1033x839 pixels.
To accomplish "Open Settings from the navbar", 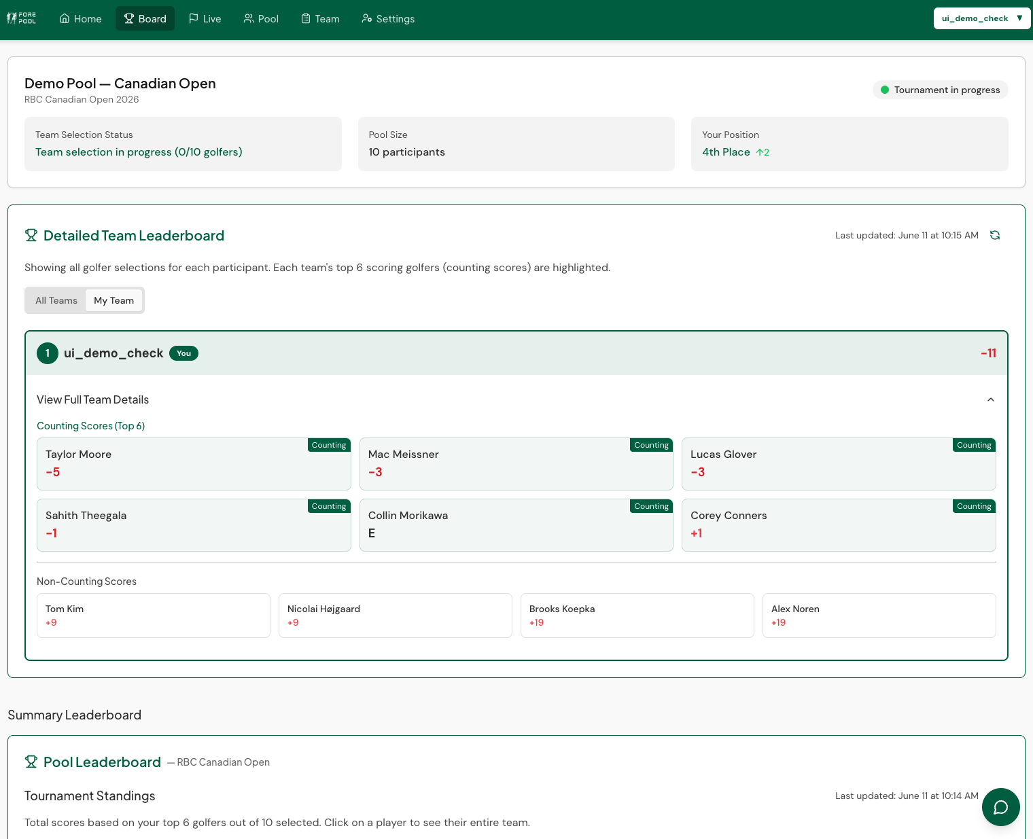I will coord(388,18).
